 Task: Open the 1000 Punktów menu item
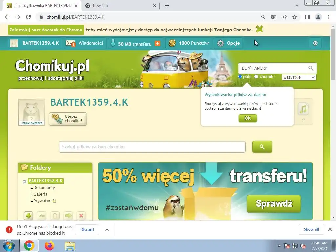point(189,43)
